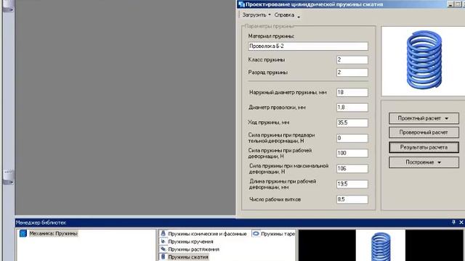Click the Проверочный расчет button
Viewport: 465px width, 261px height.
coord(424,133)
